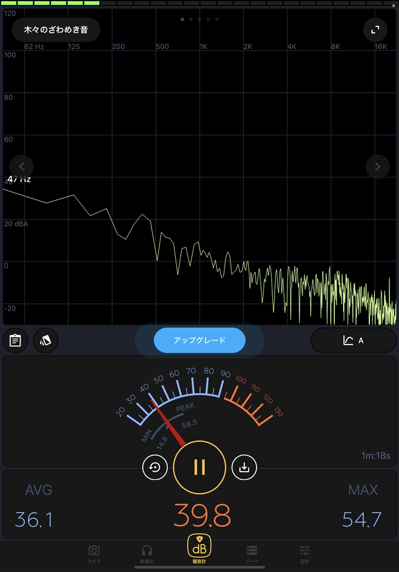This screenshot has width=399, height=572.
Task: Open the 設定 settings tab
Action: pos(304,554)
